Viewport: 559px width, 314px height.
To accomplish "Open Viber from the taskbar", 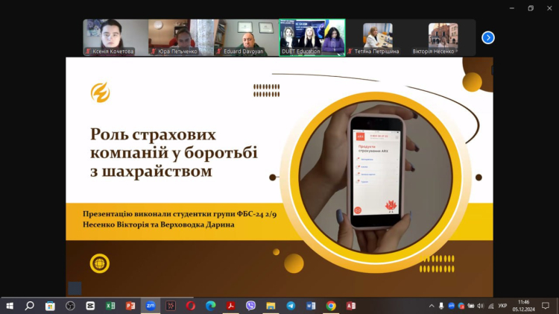I will pyautogui.click(x=251, y=306).
